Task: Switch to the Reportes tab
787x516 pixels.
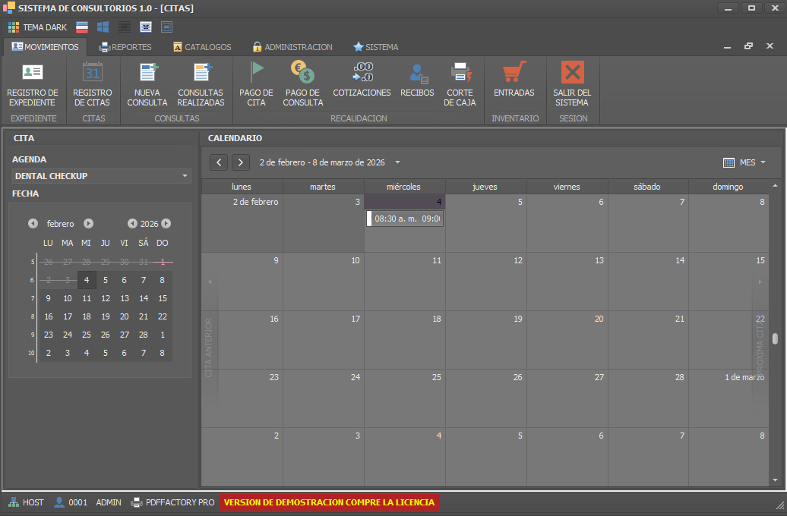Action: (125, 47)
